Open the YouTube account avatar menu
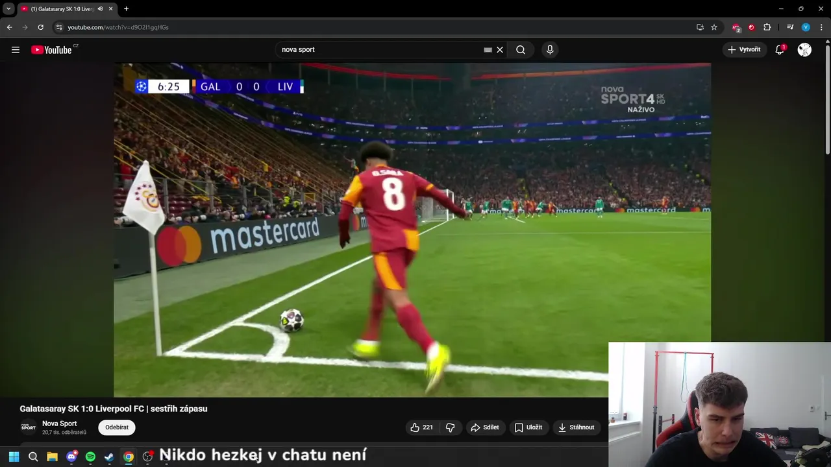831x467 pixels. pos(804,50)
